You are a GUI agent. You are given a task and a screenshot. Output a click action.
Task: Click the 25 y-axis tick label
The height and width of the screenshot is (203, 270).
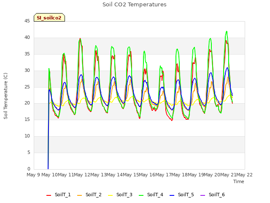27,87
